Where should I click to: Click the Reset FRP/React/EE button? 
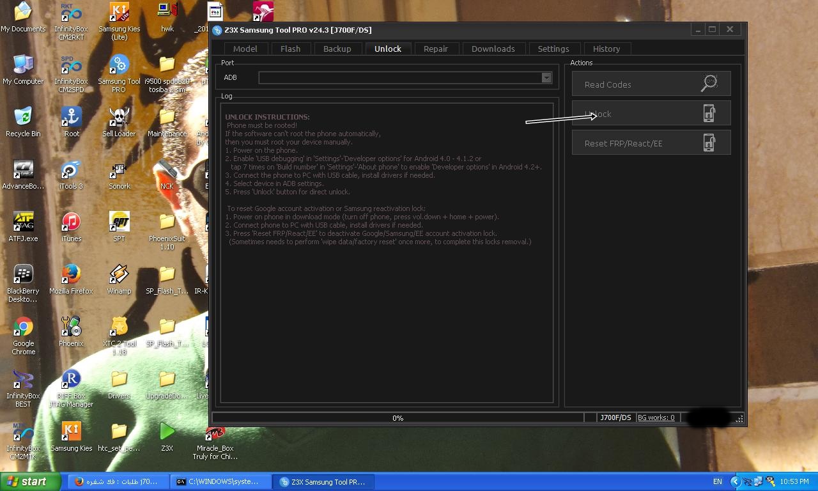[651, 143]
